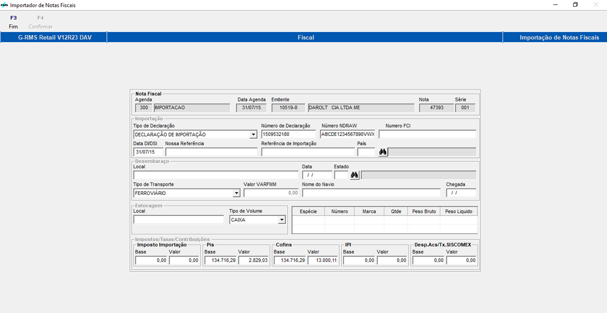Click the Emitente code 10519-8
Image resolution: width=607 pixels, height=313 pixels.
[288, 108]
